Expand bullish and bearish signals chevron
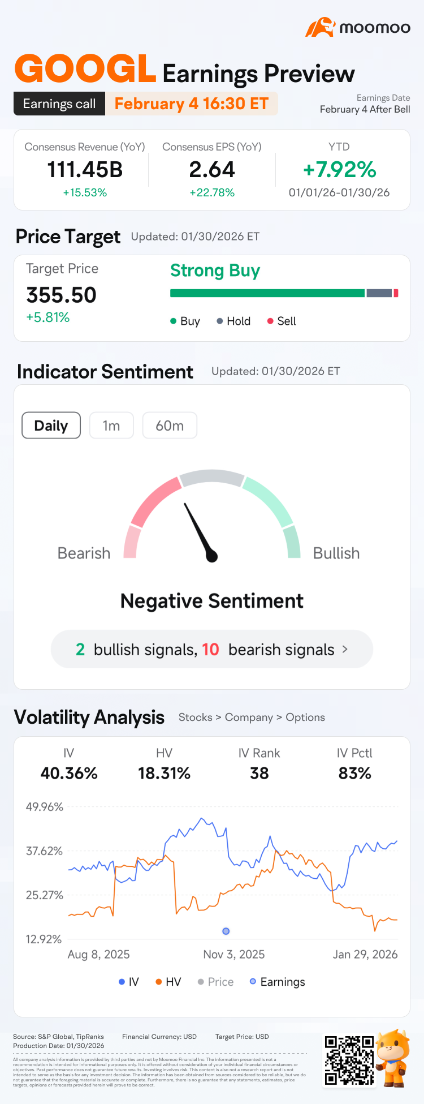Screen dimensions: 424x1104 (x=345, y=649)
